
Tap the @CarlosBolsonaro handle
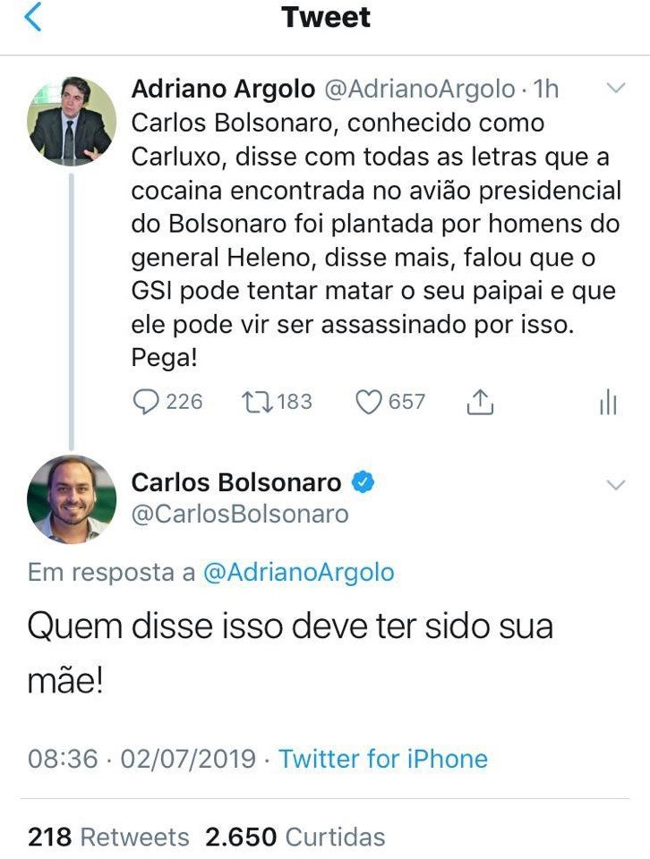tap(240, 515)
